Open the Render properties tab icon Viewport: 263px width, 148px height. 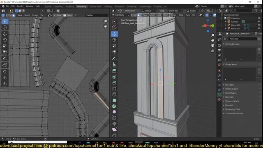pos(219,46)
